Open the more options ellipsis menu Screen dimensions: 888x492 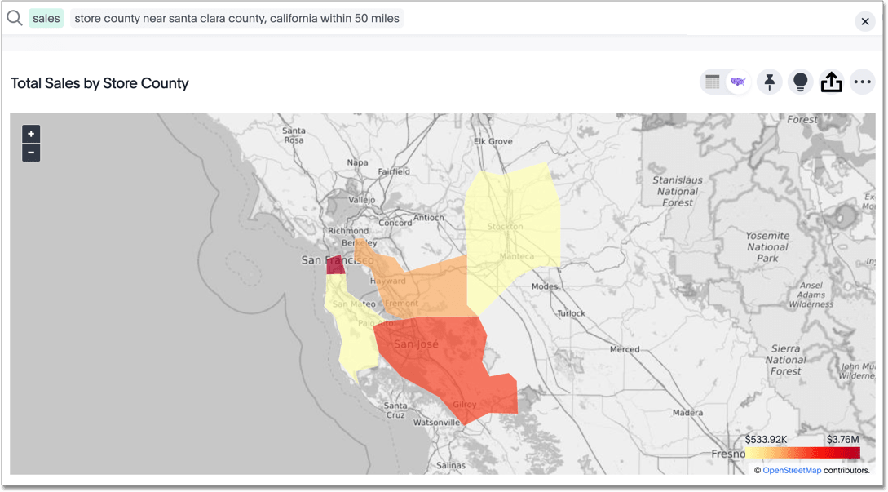[862, 82]
